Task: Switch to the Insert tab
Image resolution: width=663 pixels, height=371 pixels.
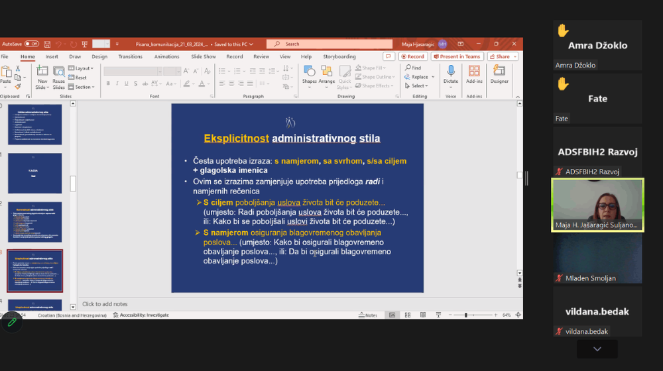Action: point(52,56)
